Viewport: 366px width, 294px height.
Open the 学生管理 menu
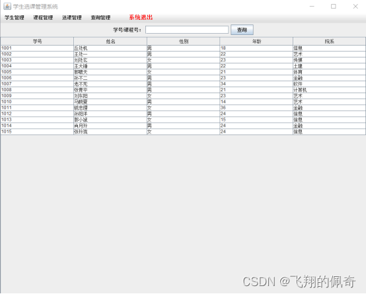15,18
